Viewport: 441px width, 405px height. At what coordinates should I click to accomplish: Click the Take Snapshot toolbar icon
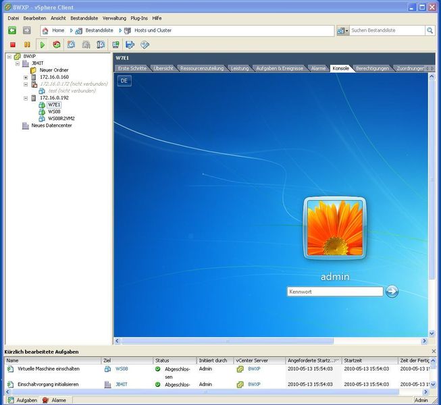[x=71, y=45]
